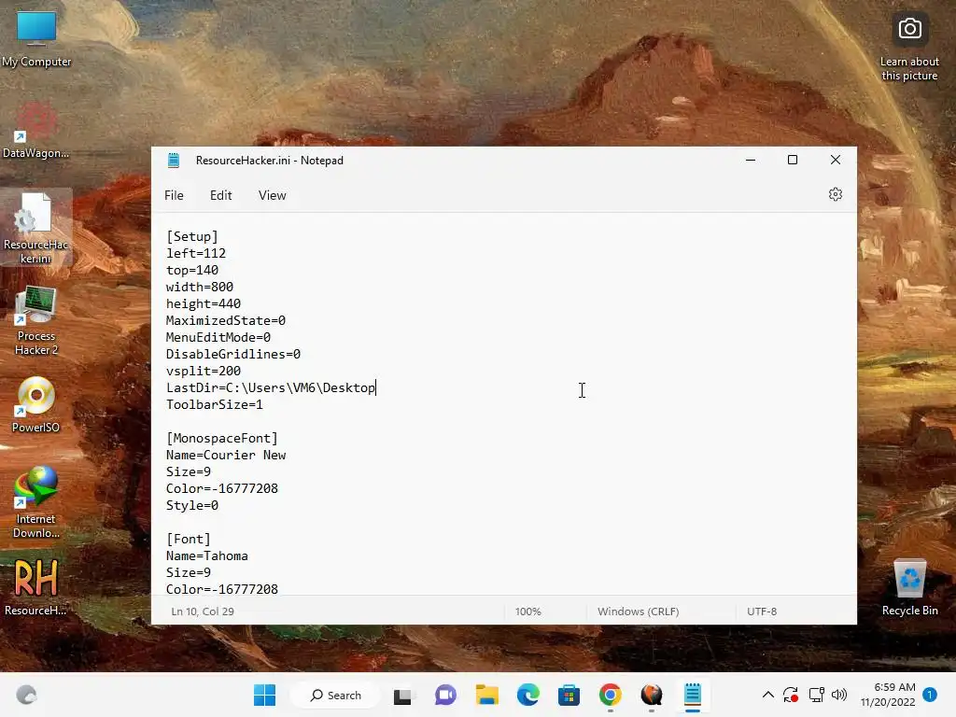
Task: Select the ResourceHacker.ini file on desktop
Action: [36, 227]
